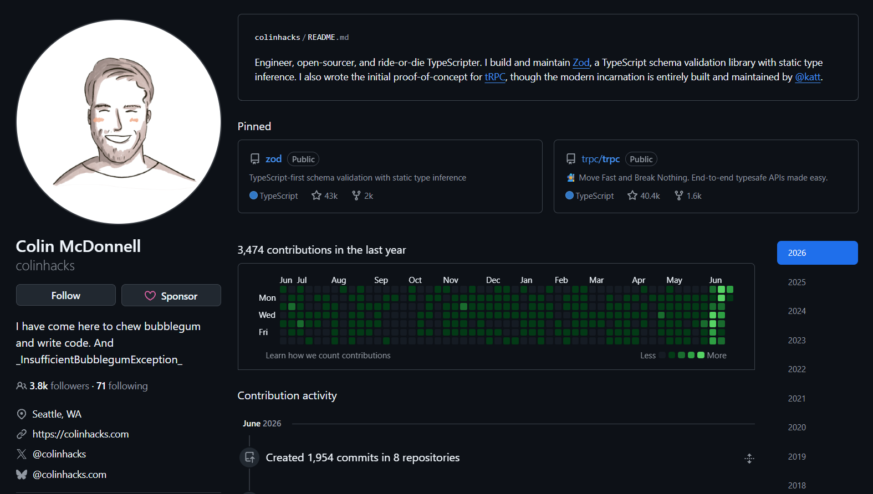Screen dimensions: 873x494
Task: Select the 2019 contribution year
Action: click(x=818, y=456)
